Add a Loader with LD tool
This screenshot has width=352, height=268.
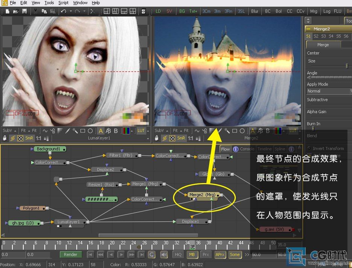pos(158,11)
